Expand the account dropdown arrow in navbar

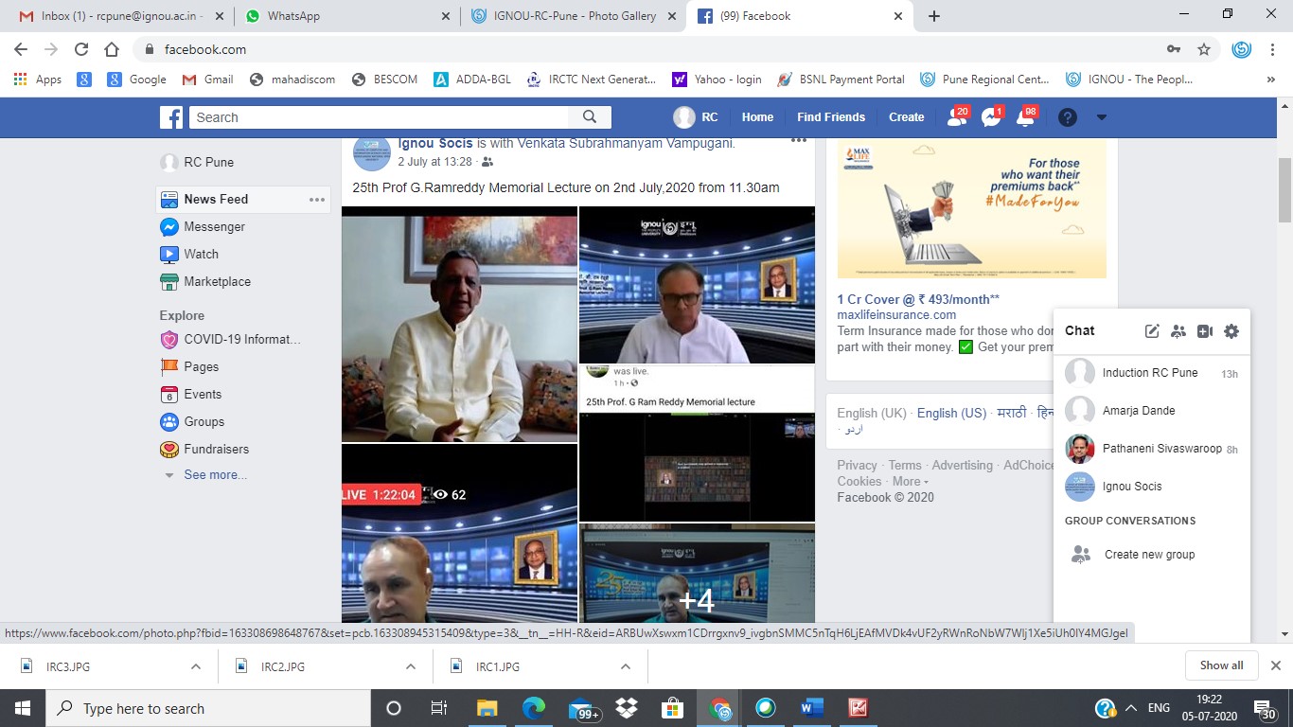(1101, 117)
